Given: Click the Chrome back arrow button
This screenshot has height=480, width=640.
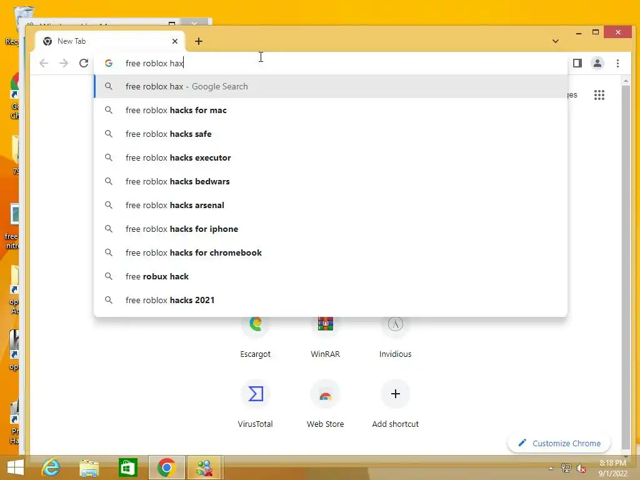Looking at the screenshot, I should point(44,63).
